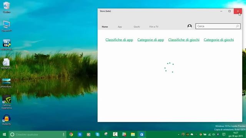Image resolution: width=246 pixels, height=138 pixels.
Task: Click the network signal tray icon
Action: (209, 135)
